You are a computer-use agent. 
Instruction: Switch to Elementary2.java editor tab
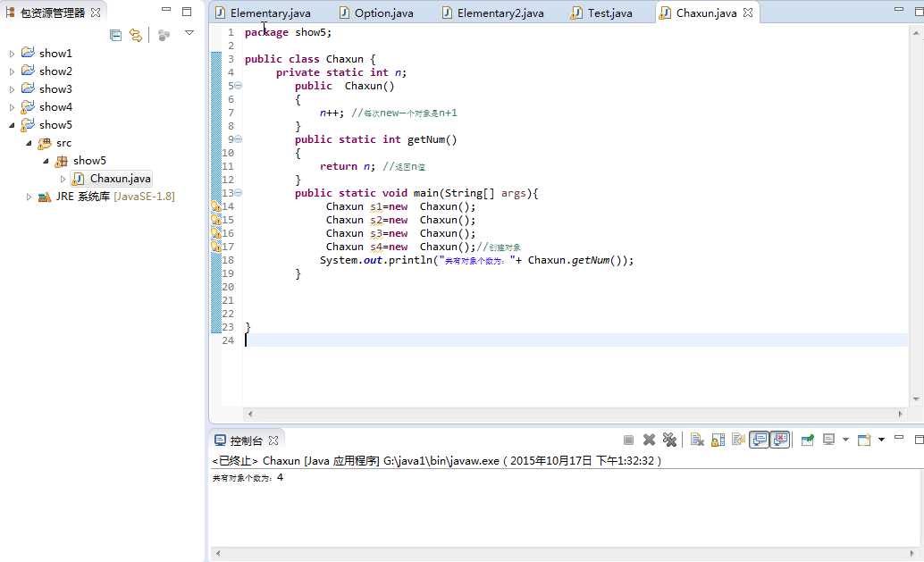pos(500,13)
